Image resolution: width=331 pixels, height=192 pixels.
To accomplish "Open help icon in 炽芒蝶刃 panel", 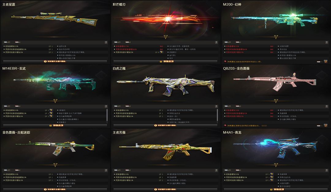I will coord(216,42).
